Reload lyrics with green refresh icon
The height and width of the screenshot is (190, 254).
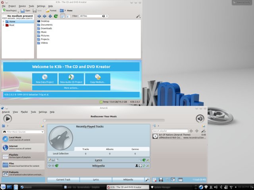pos(144,160)
